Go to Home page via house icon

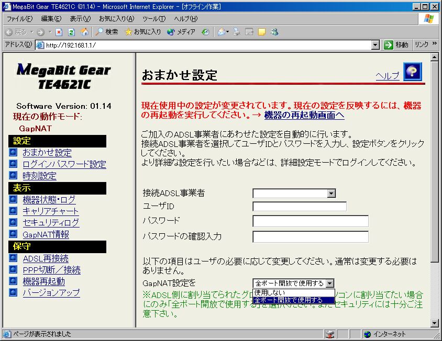84,32
